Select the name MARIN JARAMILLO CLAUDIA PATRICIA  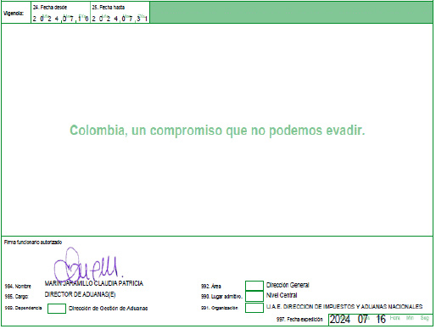click(x=94, y=283)
